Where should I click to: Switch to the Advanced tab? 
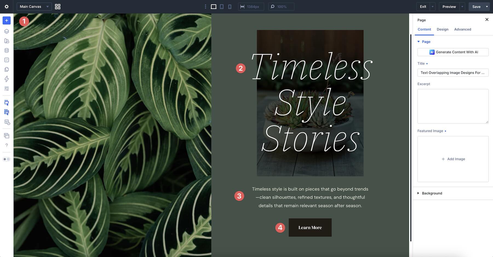pos(463,29)
